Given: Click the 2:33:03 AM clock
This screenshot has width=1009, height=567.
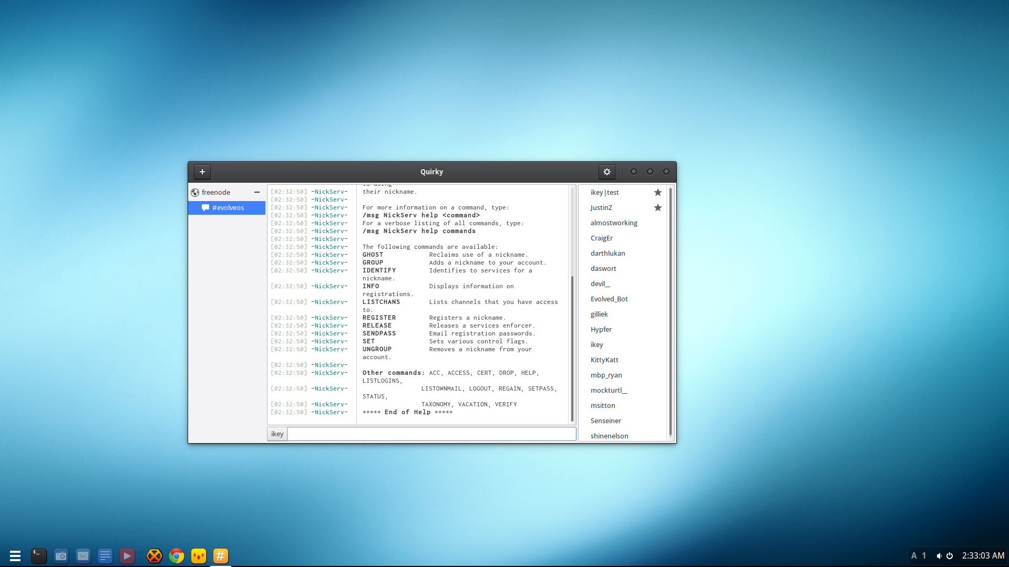Looking at the screenshot, I should pyautogui.click(x=983, y=555).
